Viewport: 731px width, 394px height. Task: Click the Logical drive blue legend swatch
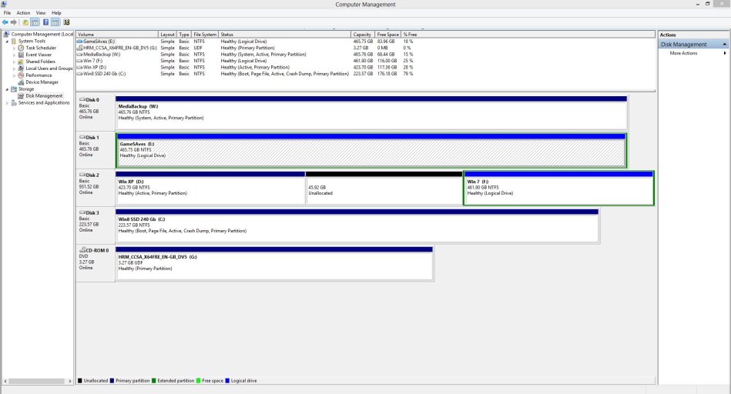[x=227, y=380]
